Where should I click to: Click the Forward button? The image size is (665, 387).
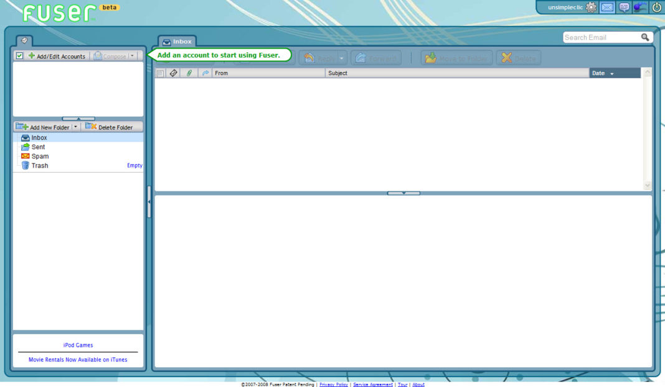click(376, 58)
